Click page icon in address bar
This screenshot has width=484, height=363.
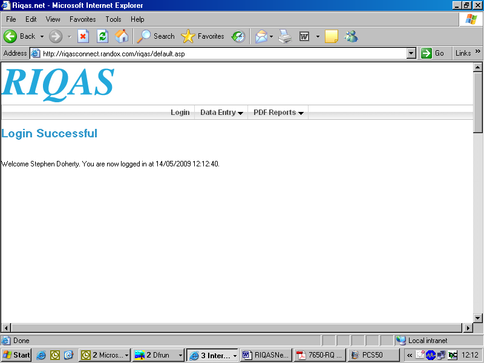click(36, 53)
